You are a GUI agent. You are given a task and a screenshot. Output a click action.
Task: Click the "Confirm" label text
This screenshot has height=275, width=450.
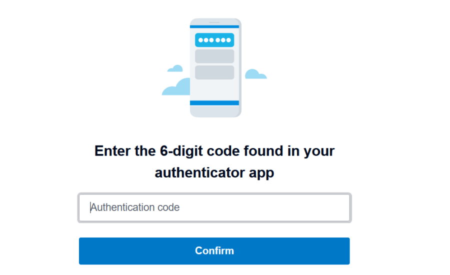pos(214,250)
